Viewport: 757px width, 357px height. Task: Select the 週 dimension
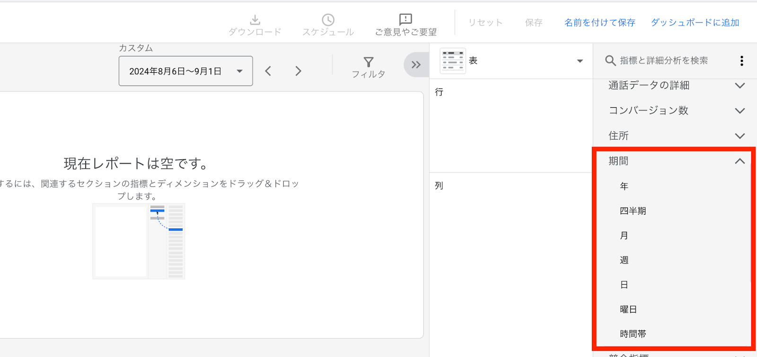click(x=624, y=260)
